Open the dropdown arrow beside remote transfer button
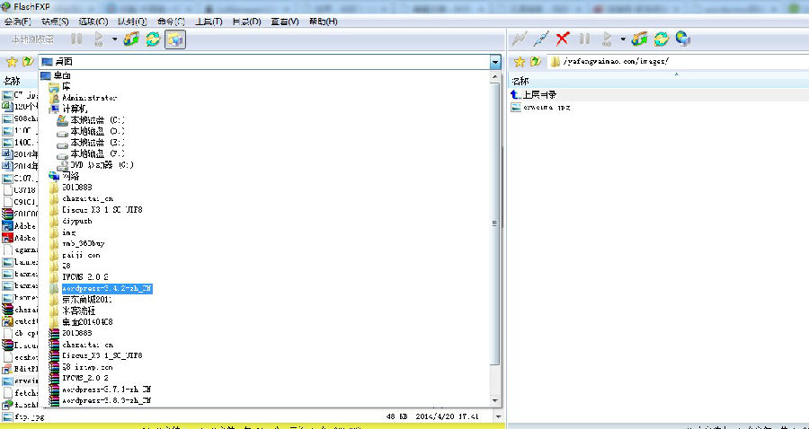This screenshot has width=809, height=429. (623, 39)
